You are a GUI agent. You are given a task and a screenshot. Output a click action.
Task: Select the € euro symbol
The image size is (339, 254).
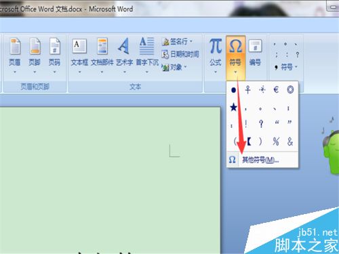point(276,90)
